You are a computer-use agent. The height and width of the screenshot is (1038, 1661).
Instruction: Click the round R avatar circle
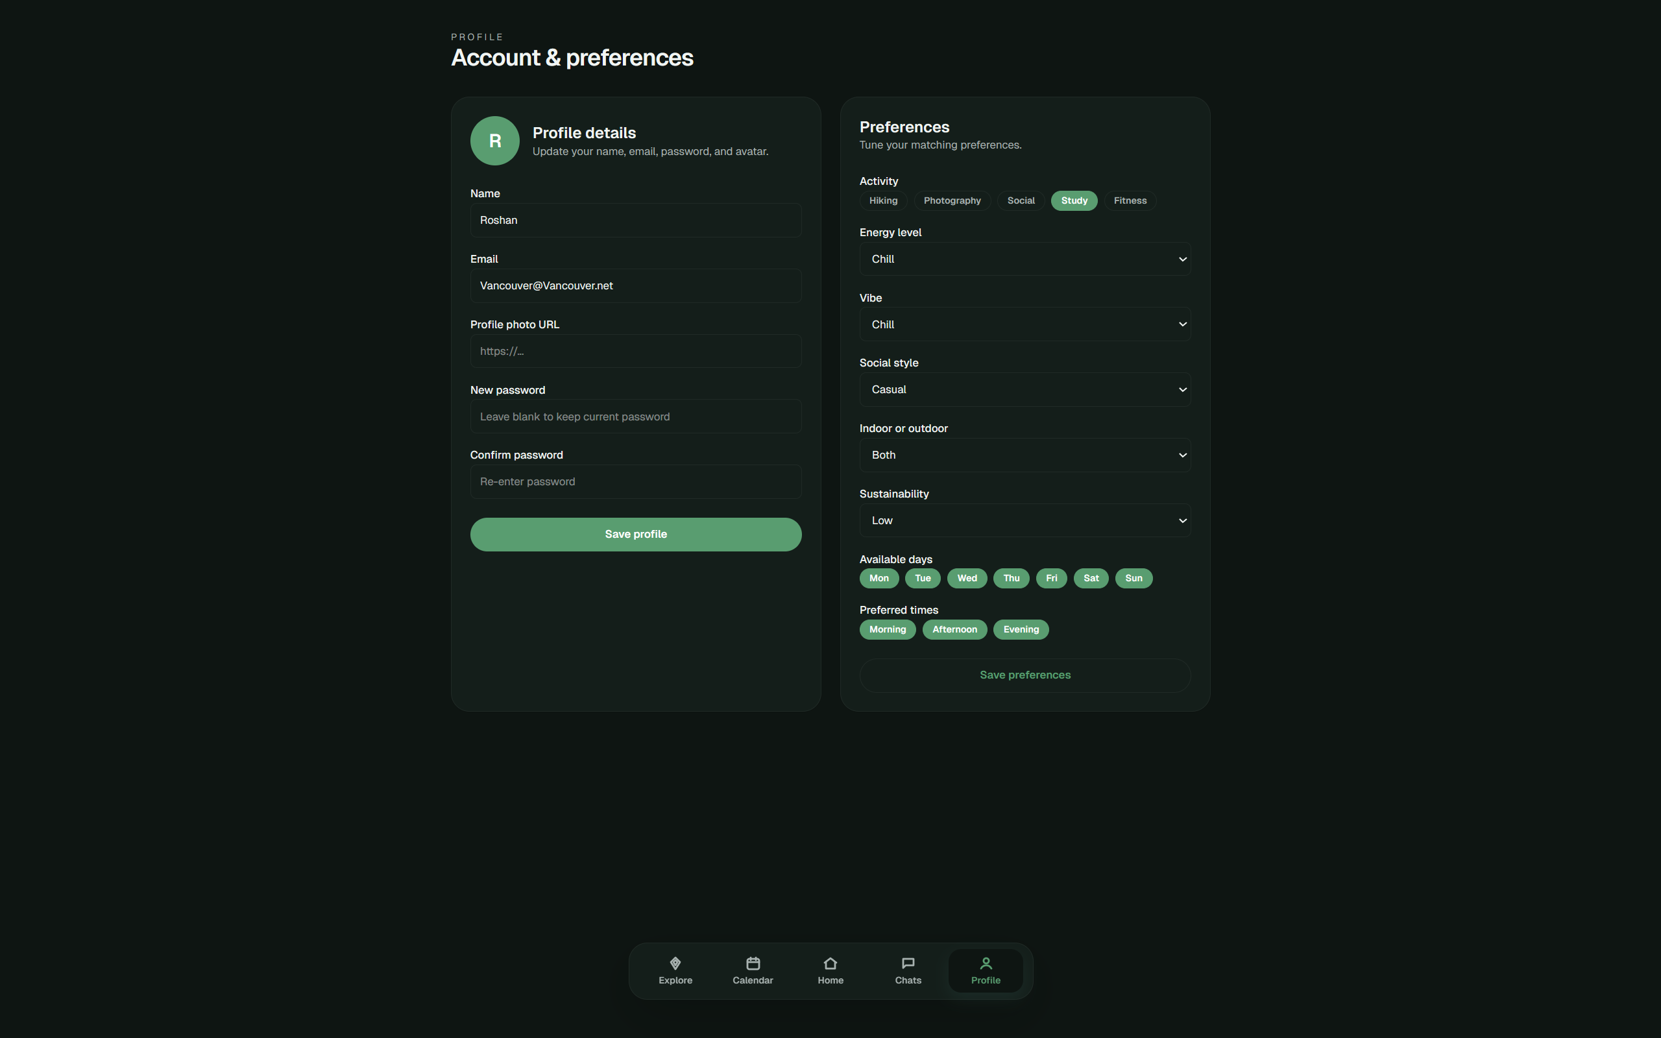point(494,141)
